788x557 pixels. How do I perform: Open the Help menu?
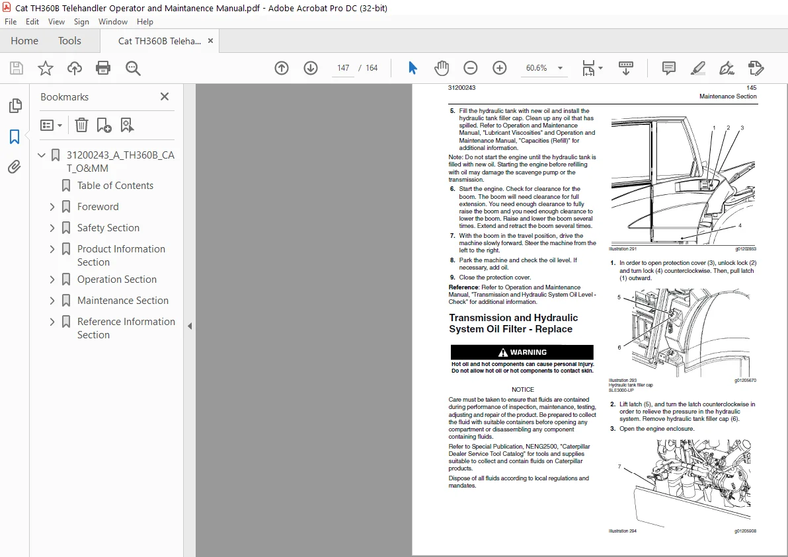coord(145,22)
